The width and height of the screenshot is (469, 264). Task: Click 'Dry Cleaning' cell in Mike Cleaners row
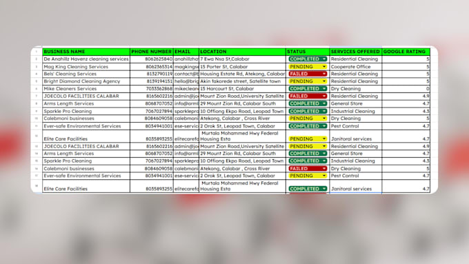click(356, 89)
